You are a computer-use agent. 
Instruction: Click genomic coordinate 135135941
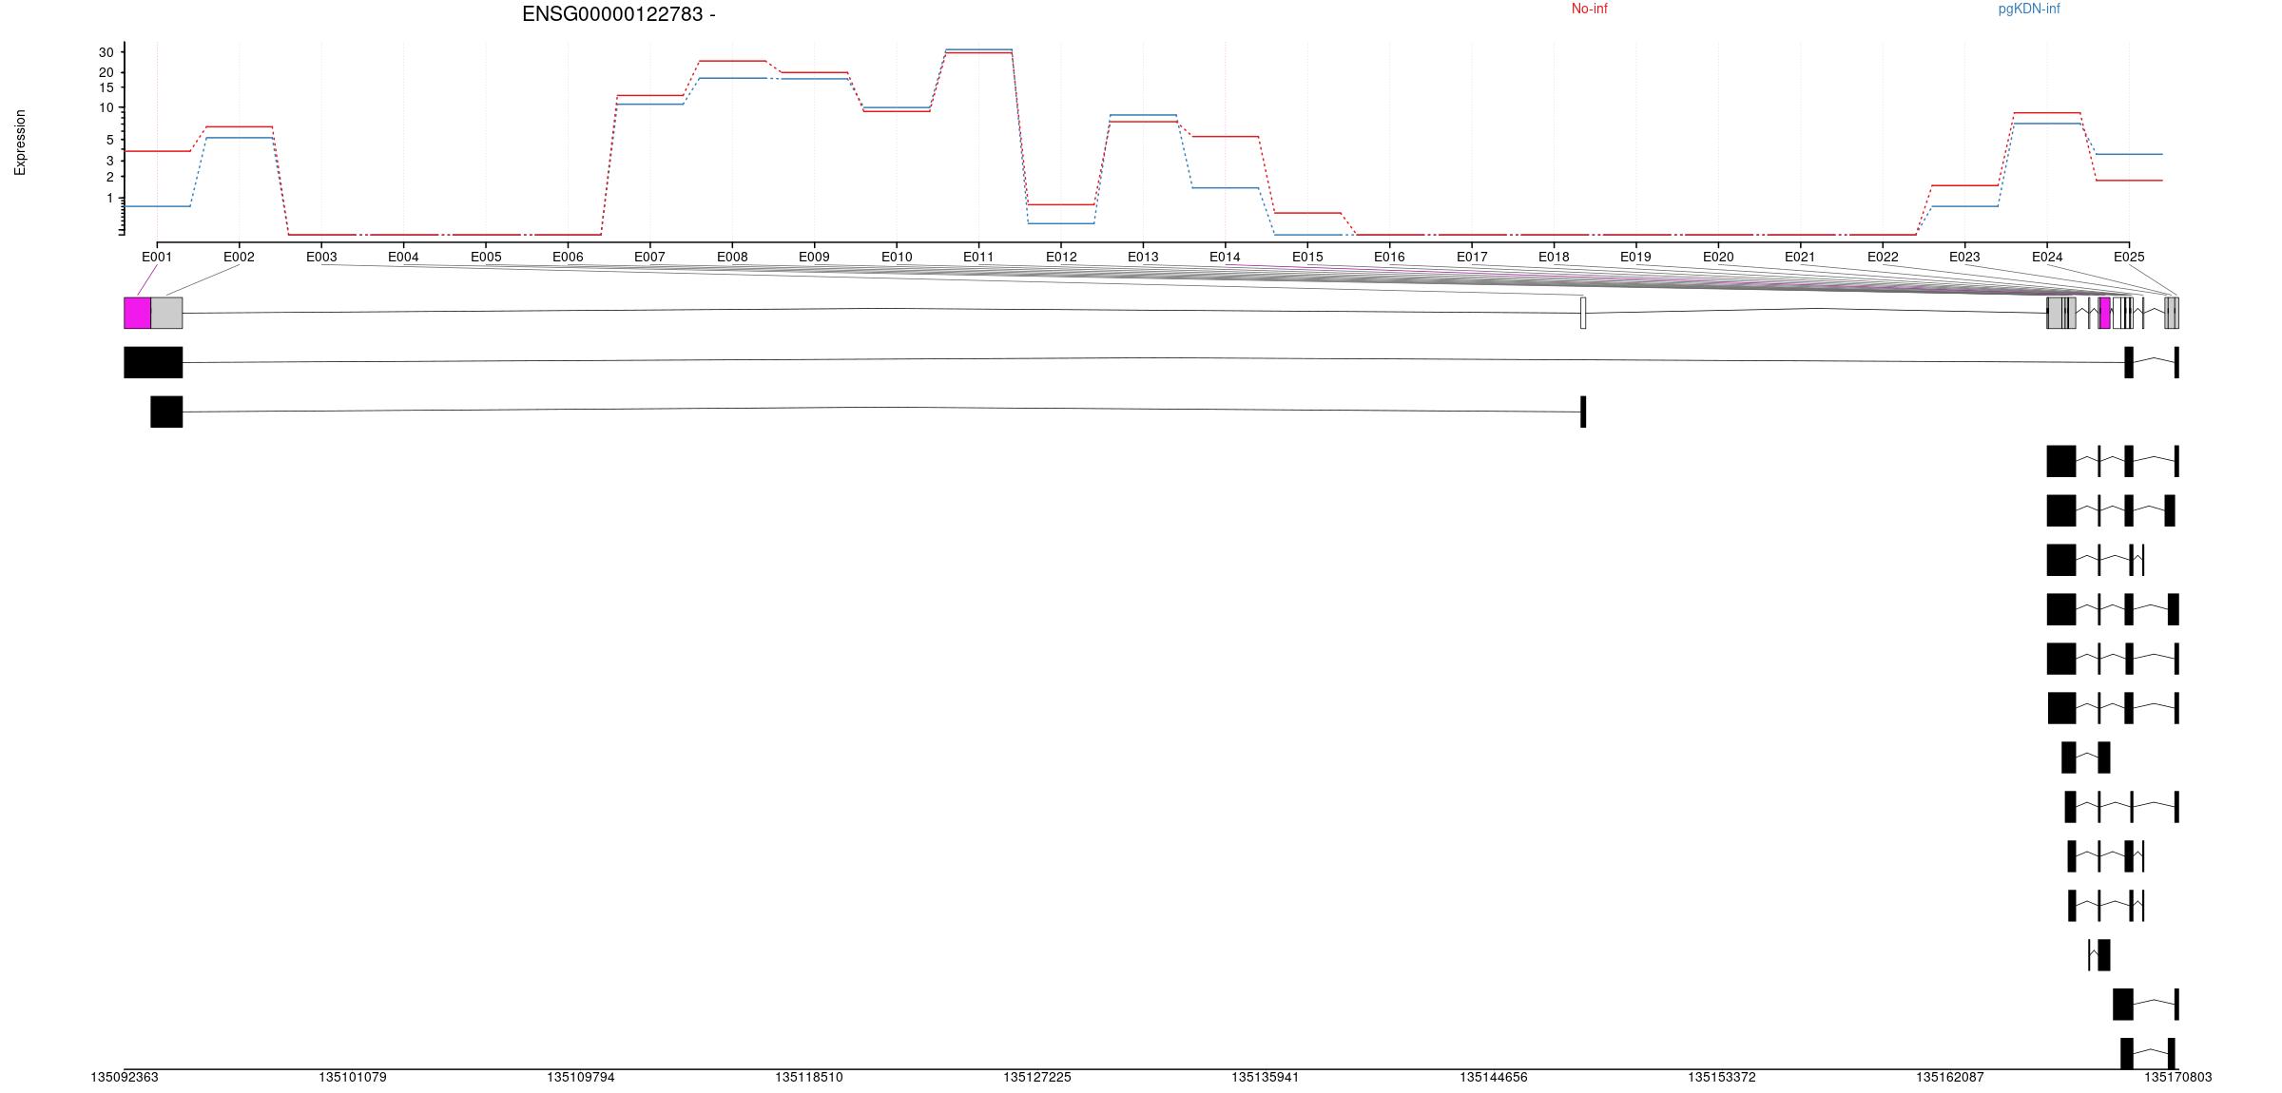pos(1266,1077)
